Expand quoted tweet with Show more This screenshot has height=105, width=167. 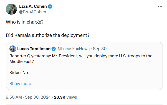(20, 84)
